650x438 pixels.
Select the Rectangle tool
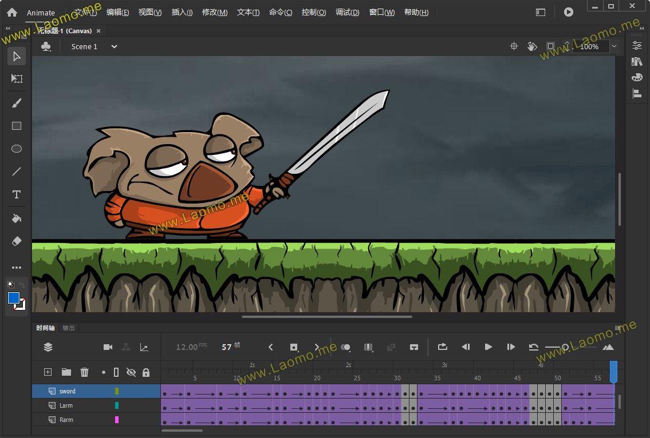click(x=17, y=126)
